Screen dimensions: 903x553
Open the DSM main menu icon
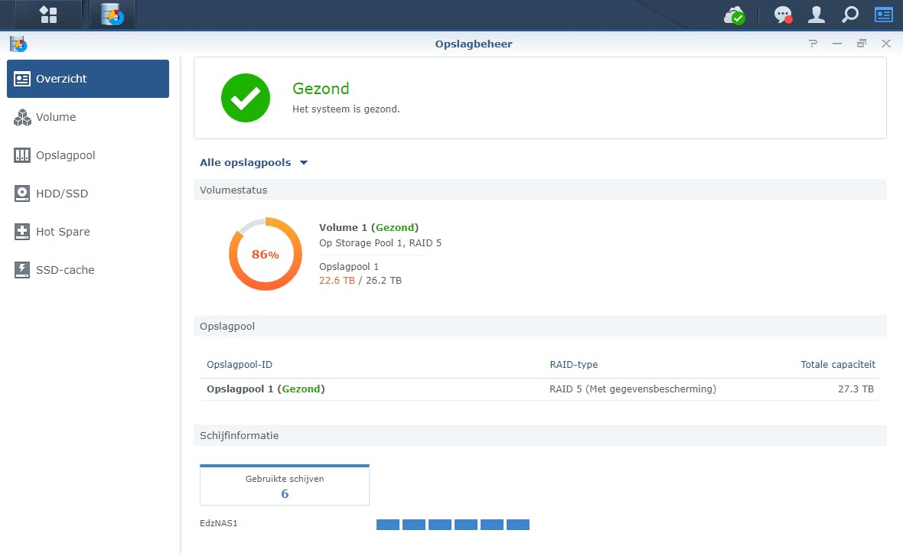point(47,15)
